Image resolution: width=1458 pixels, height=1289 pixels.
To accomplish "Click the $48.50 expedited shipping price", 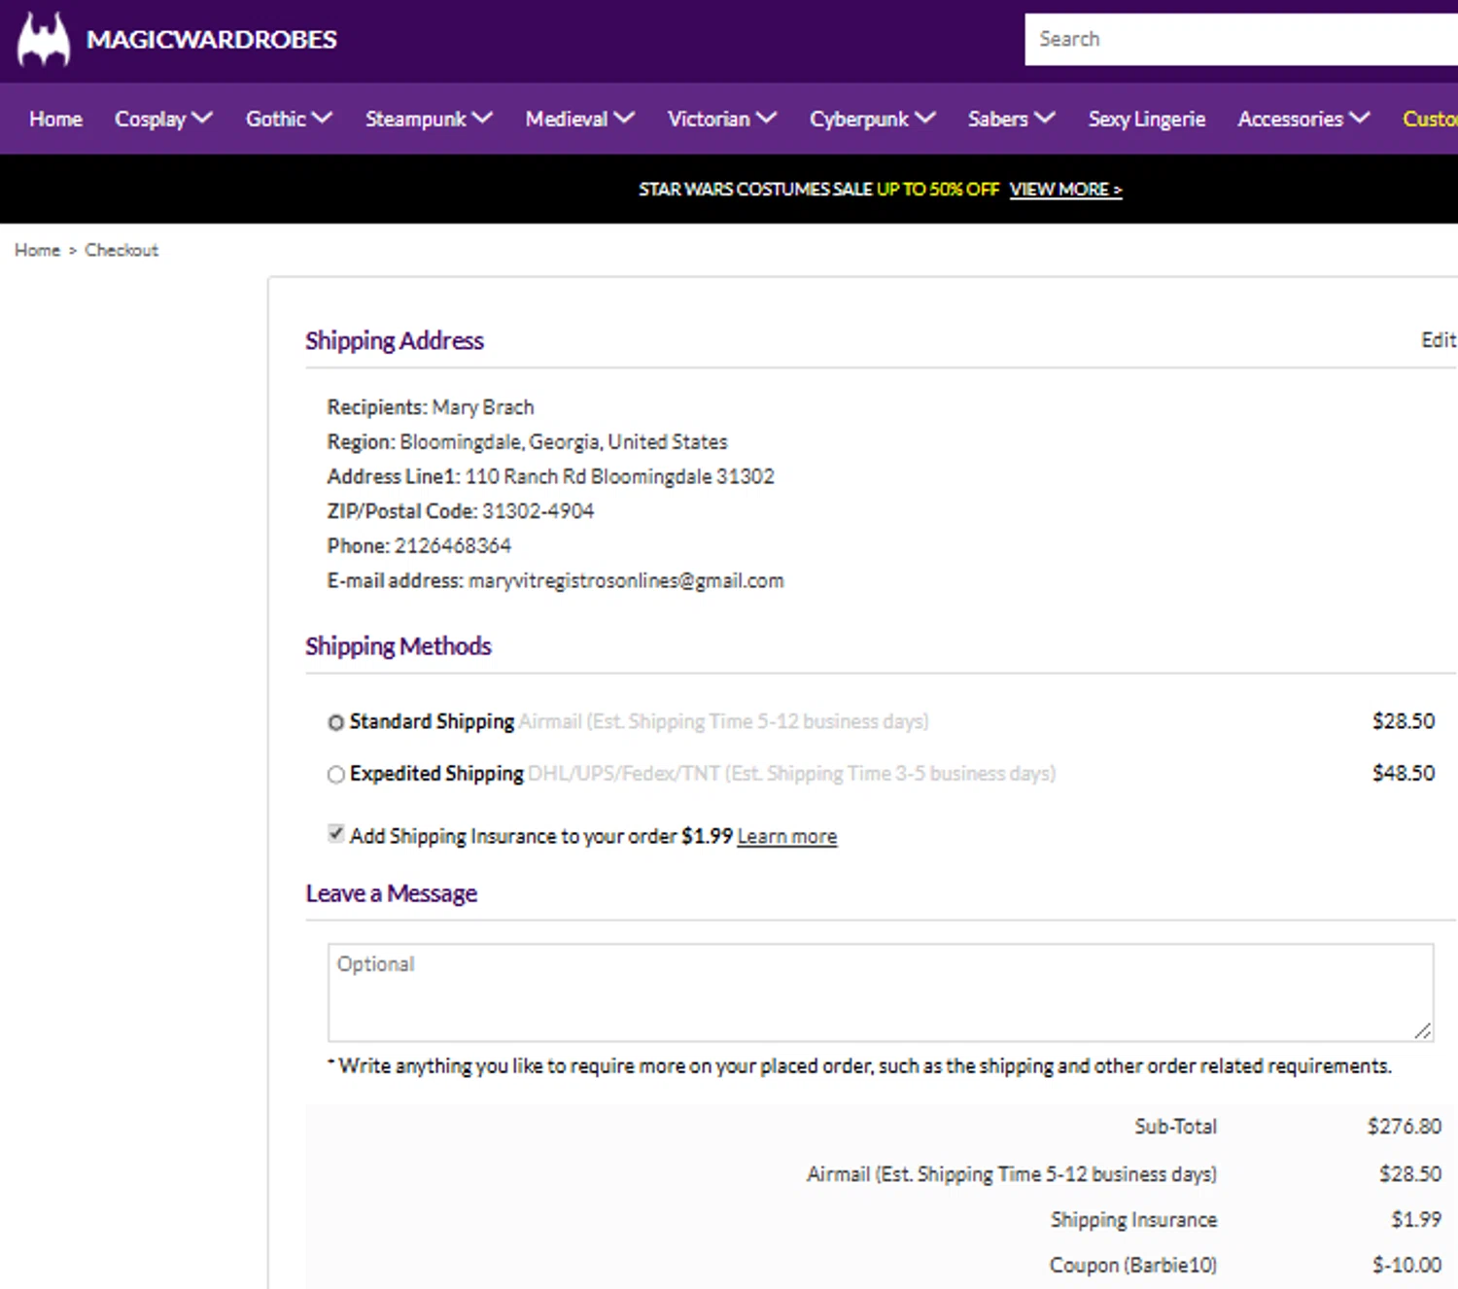I will coord(1403,773).
